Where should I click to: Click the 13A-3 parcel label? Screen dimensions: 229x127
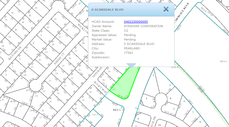175,67
